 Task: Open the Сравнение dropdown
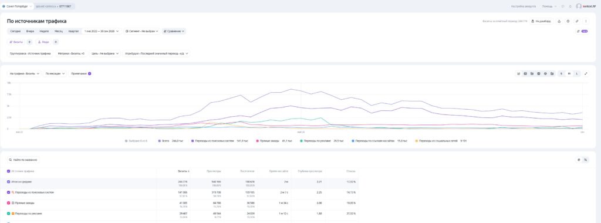[x=174, y=32]
